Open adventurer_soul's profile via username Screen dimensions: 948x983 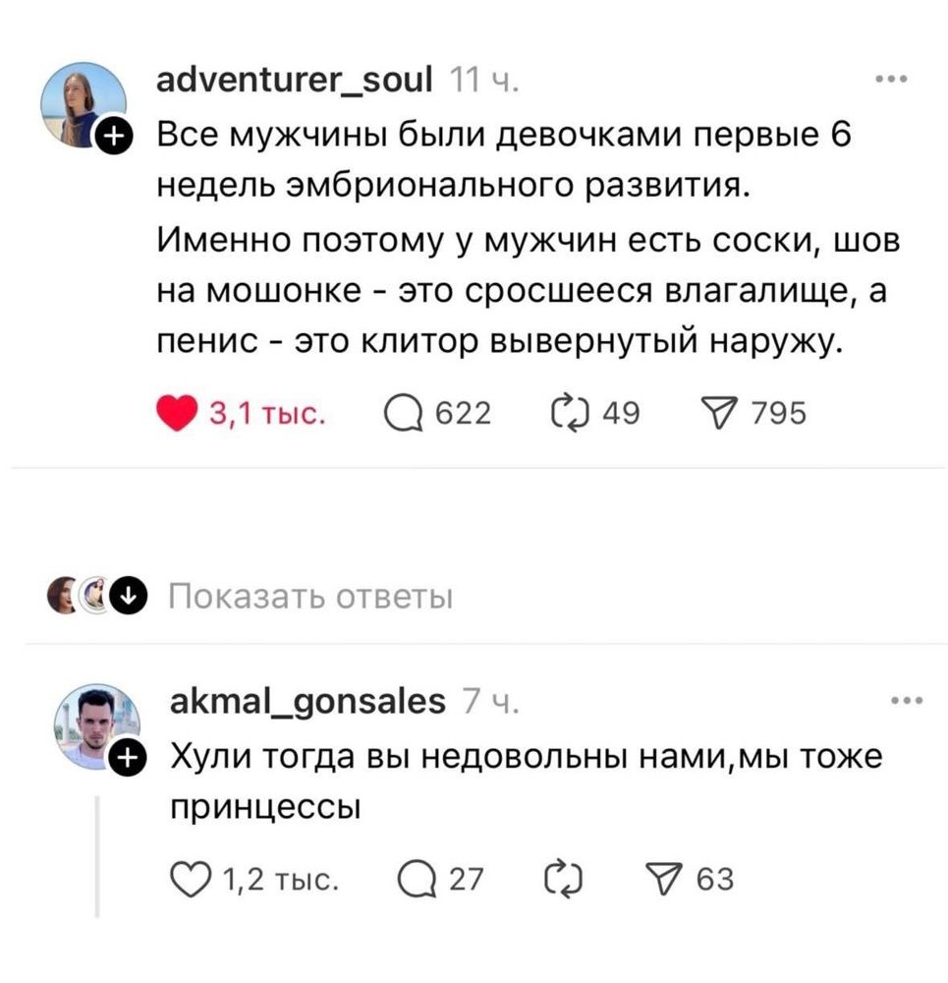click(x=295, y=80)
